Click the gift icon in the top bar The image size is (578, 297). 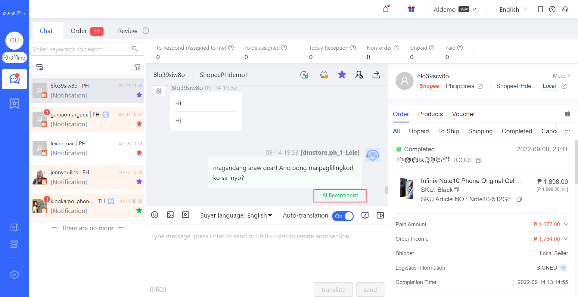[412, 9]
